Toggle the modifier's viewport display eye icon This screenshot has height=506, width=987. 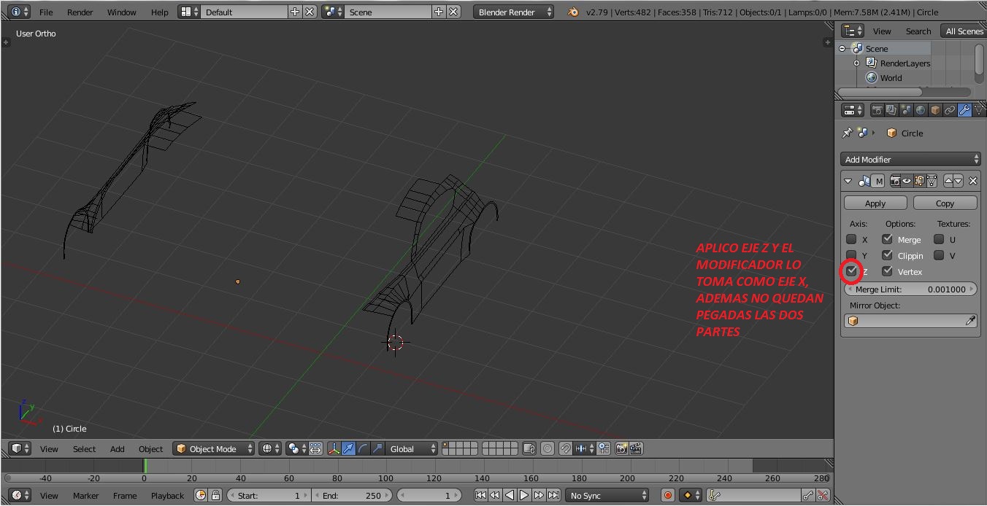click(907, 181)
